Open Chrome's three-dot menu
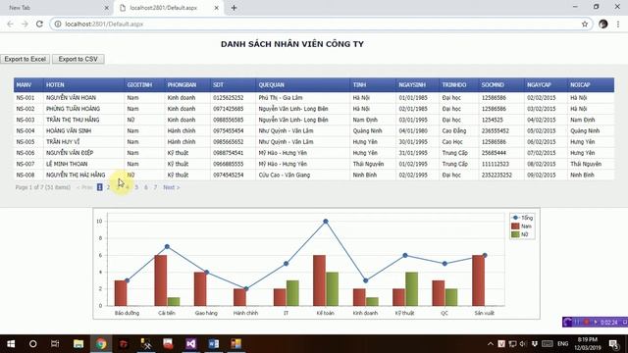This screenshot has height=353, width=628. (618, 24)
